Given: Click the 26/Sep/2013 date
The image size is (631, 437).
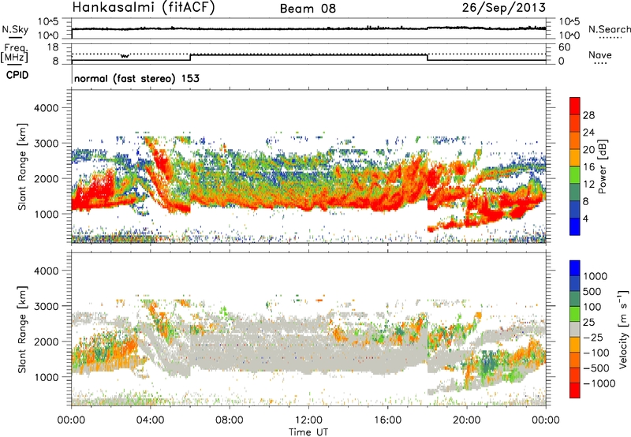Looking at the screenshot, I should pyautogui.click(x=504, y=8).
